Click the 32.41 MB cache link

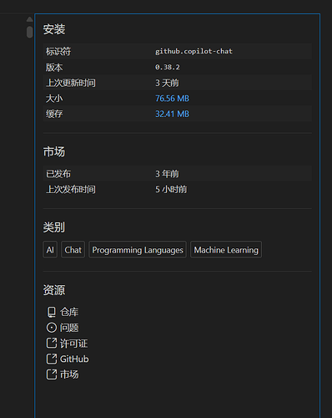pos(172,114)
